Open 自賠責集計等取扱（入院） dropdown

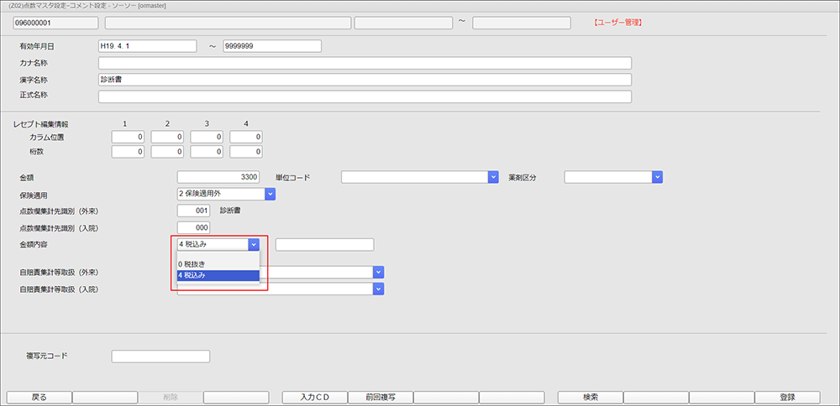coord(378,289)
